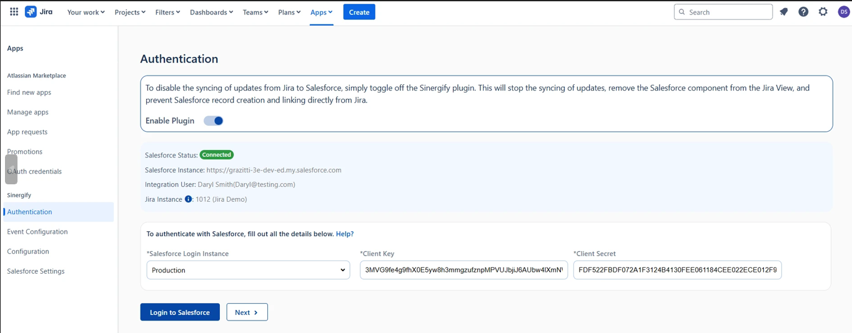
Task: Click the Create button
Action: (x=359, y=12)
